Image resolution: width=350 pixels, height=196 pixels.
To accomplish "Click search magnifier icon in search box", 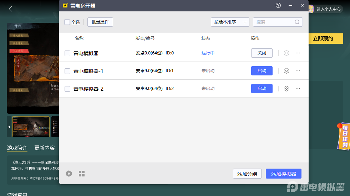I will 297,22.
